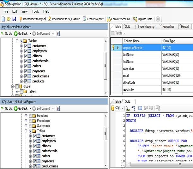Open the View menu
Viewport: 193px width, 169px height.
(24, 11)
